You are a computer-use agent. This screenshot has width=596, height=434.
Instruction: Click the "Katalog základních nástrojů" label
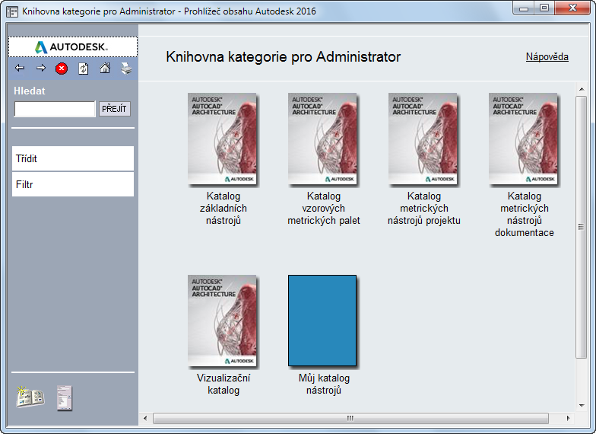point(223,209)
